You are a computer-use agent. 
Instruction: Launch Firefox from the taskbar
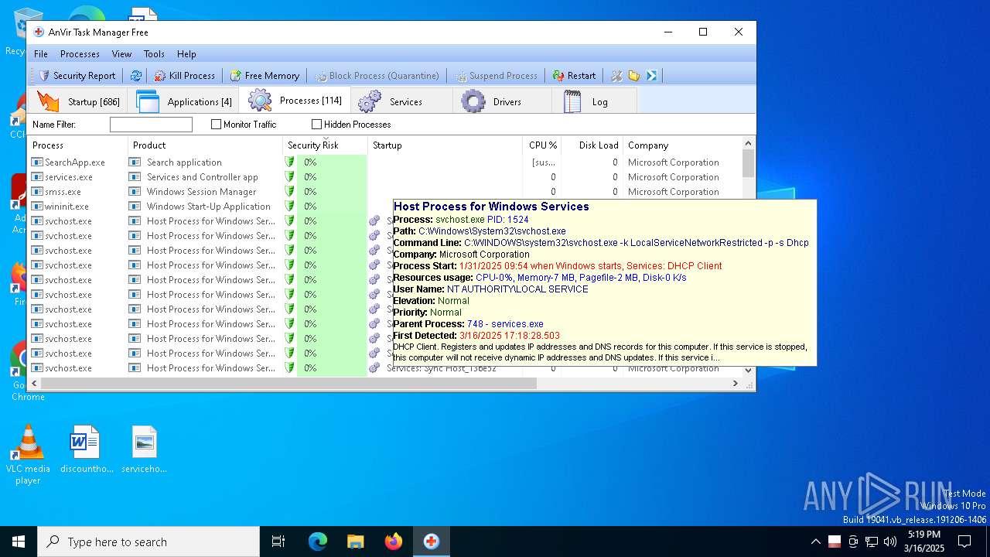pyautogui.click(x=393, y=542)
